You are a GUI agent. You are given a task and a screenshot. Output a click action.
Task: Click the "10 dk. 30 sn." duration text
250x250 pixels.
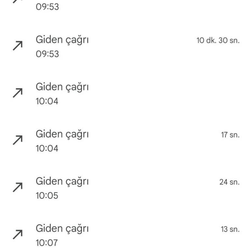[218, 41]
